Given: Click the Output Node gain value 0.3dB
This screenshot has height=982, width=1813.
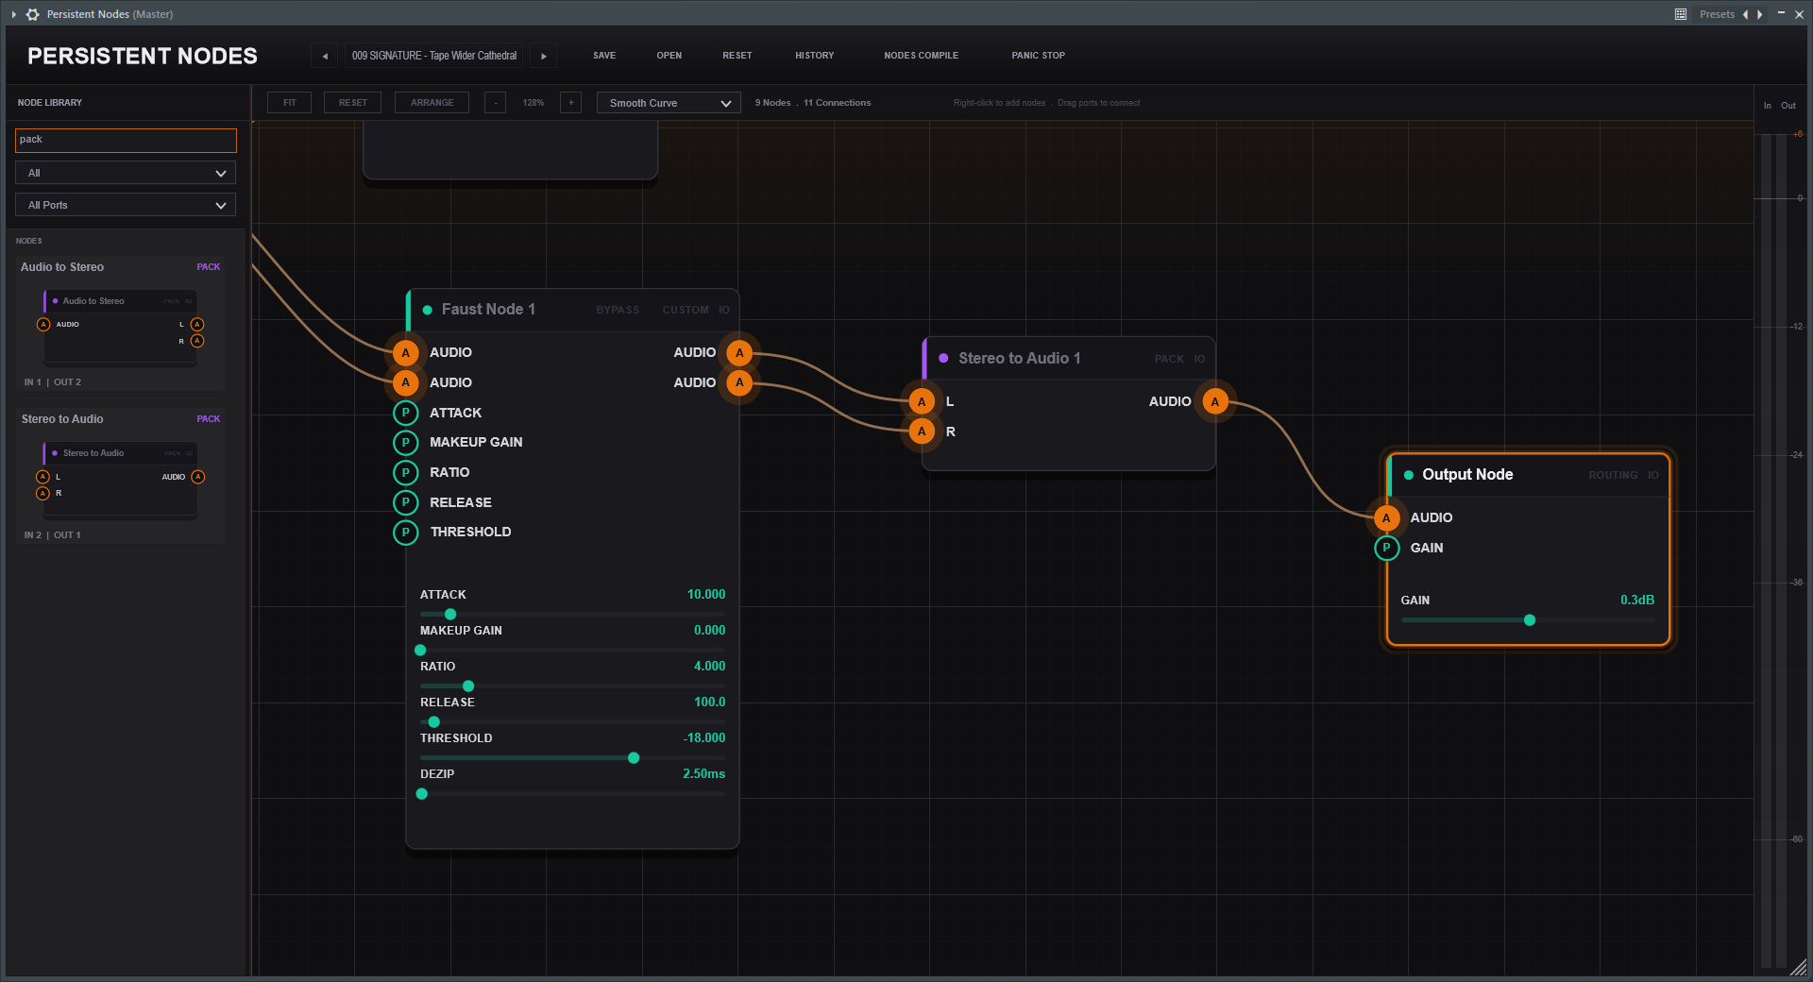Looking at the screenshot, I should click(1637, 601).
